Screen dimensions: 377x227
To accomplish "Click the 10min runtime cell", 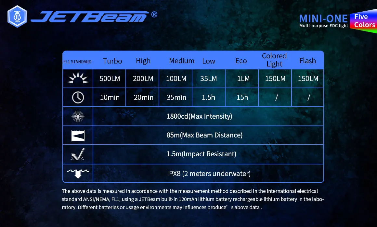I will point(110,97).
